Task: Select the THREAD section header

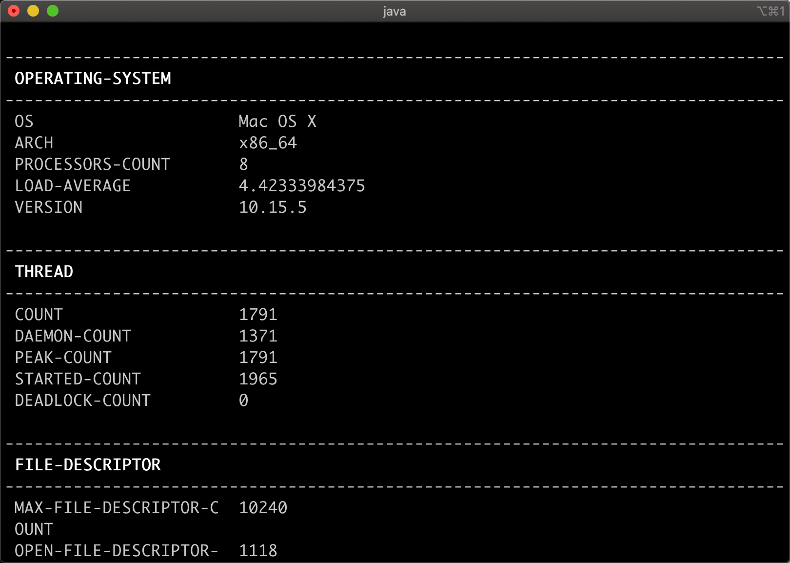Action: pos(44,271)
